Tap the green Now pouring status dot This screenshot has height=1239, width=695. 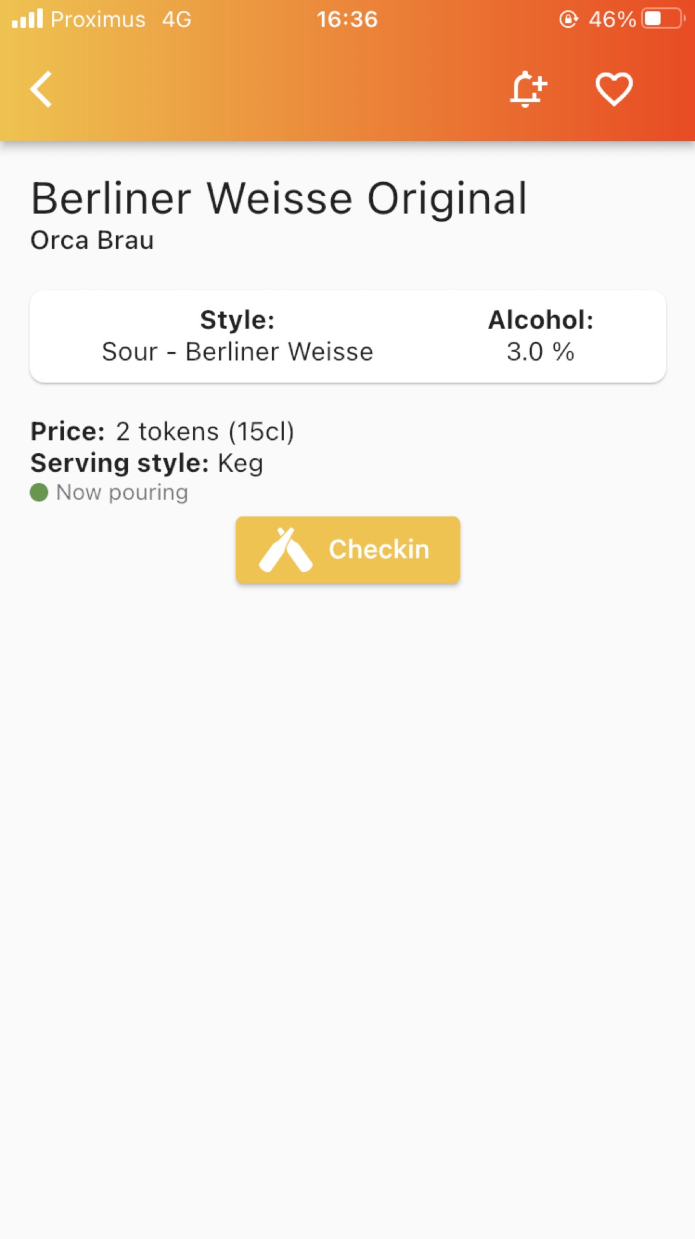tap(39, 492)
